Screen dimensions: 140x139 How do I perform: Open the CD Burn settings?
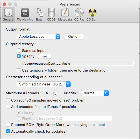[92, 15]
